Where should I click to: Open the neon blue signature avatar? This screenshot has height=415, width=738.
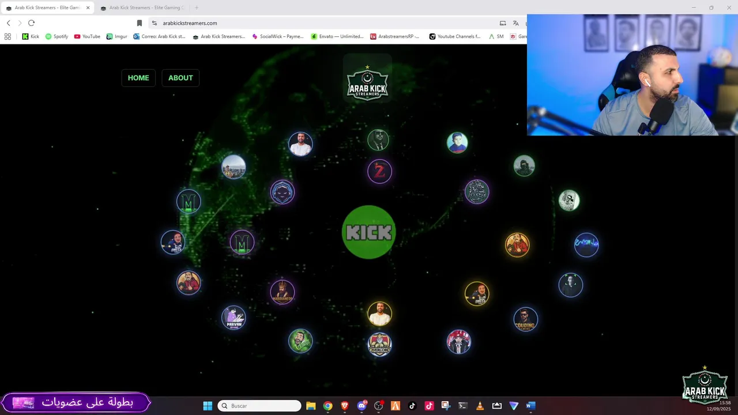pos(586,244)
